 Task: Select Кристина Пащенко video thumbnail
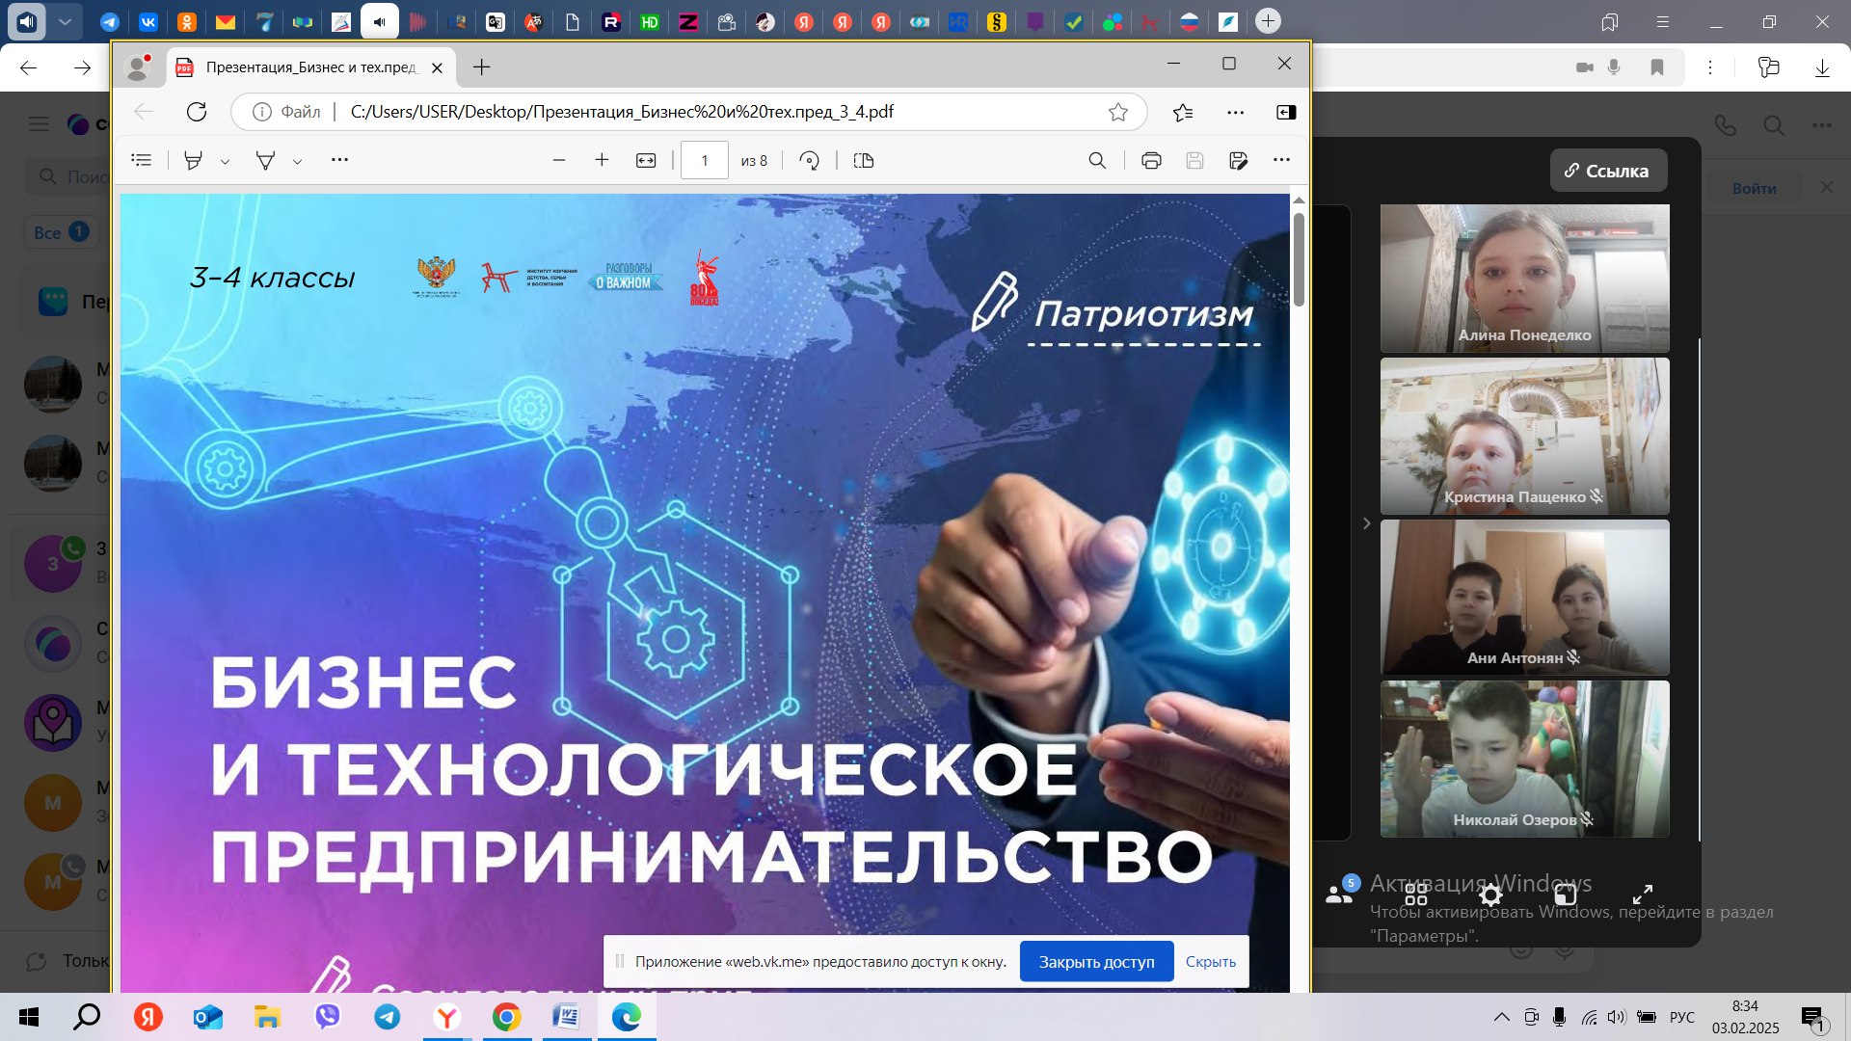point(1524,436)
